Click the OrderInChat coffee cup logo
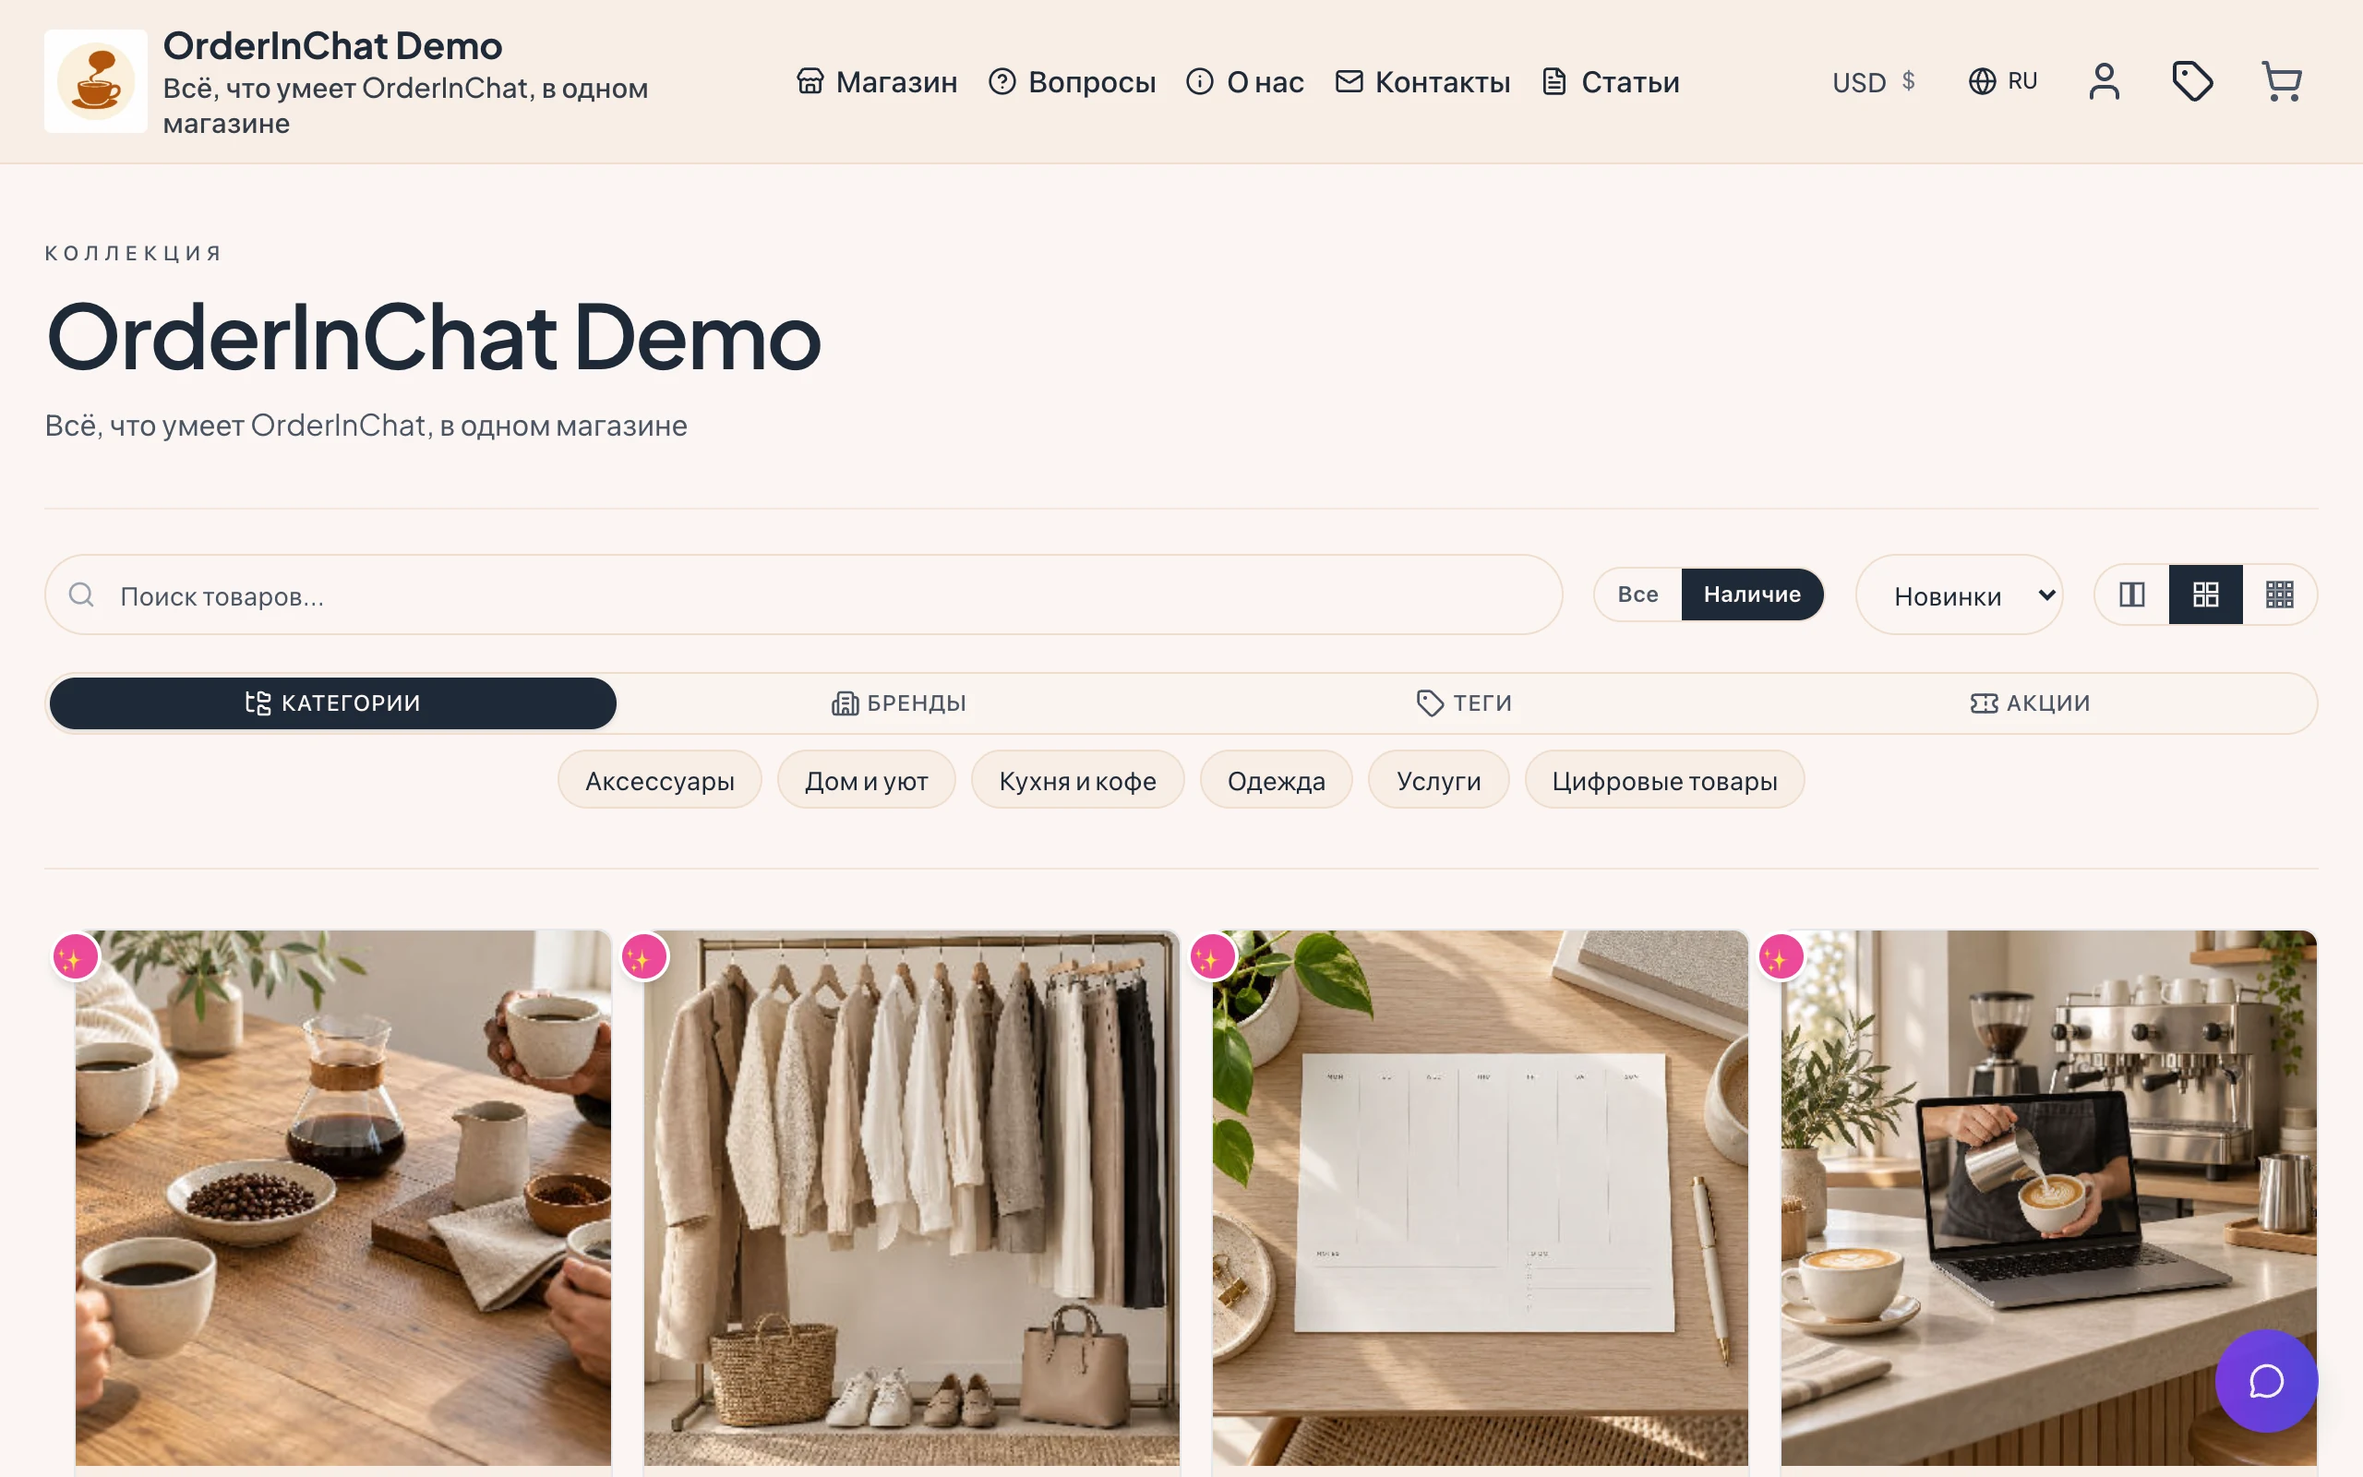The width and height of the screenshot is (2363, 1477). click(96, 81)
